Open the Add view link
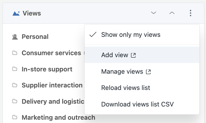206x123 pixels. click(x=142, y=55)
